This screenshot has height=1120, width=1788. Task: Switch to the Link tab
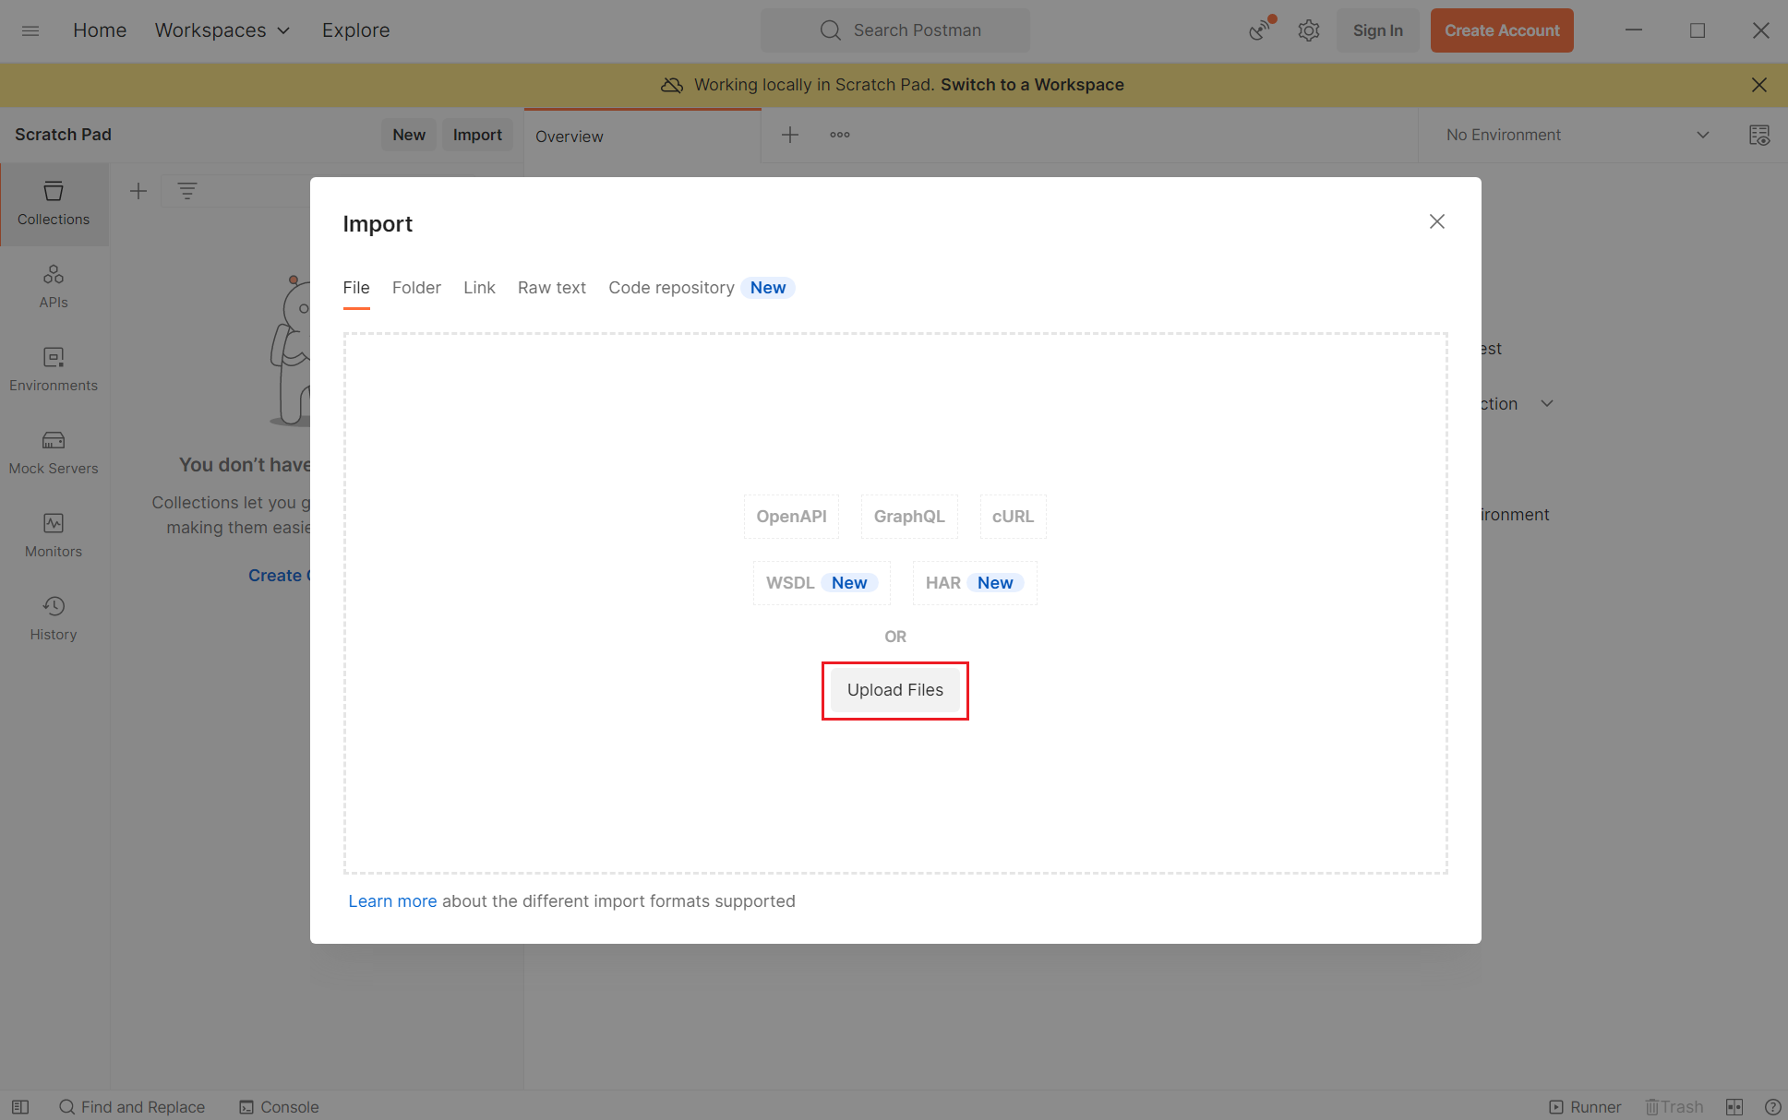479,288
